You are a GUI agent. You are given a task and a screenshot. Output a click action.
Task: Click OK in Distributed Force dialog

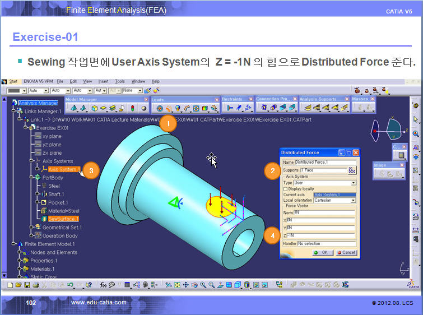click(x=323, y=253)
